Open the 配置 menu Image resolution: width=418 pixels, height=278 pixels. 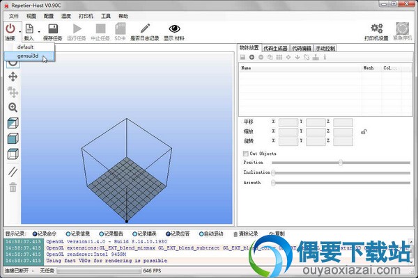(x=49, y=16)
